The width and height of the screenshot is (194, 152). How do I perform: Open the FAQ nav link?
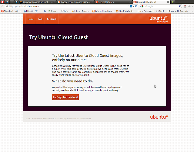[x=40, y=19]
